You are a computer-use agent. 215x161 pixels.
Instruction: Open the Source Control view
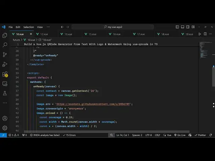click(5, 54)
